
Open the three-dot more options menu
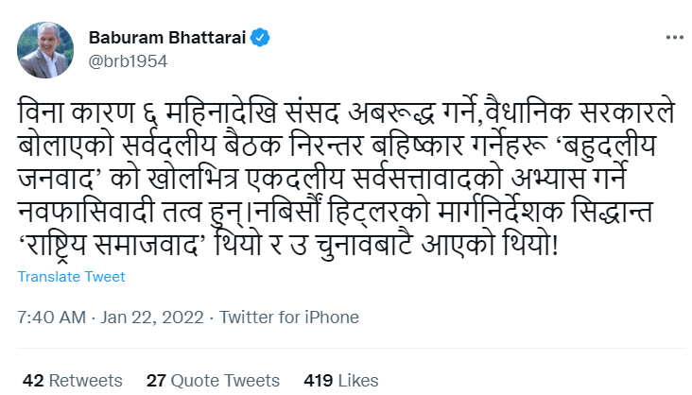point(675,38)
